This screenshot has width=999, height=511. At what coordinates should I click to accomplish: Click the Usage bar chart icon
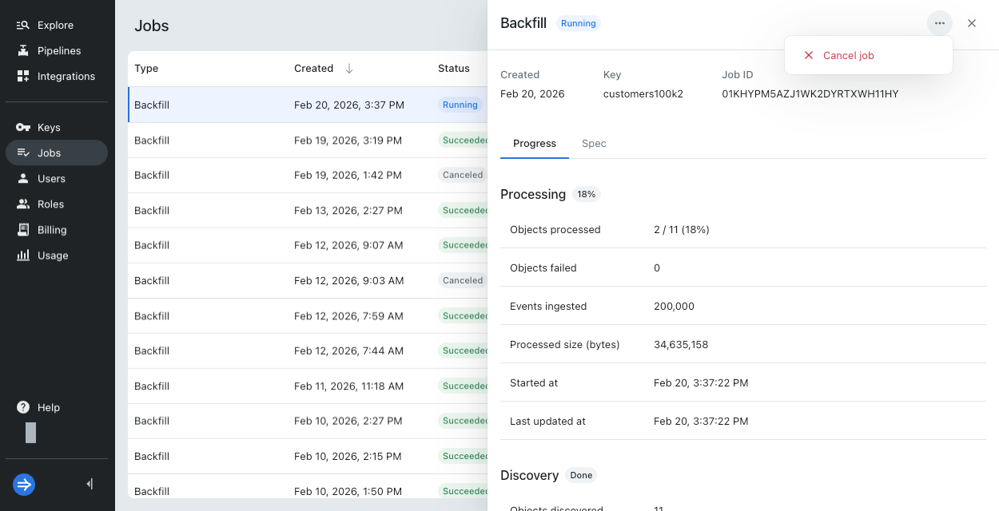(23, 255)
